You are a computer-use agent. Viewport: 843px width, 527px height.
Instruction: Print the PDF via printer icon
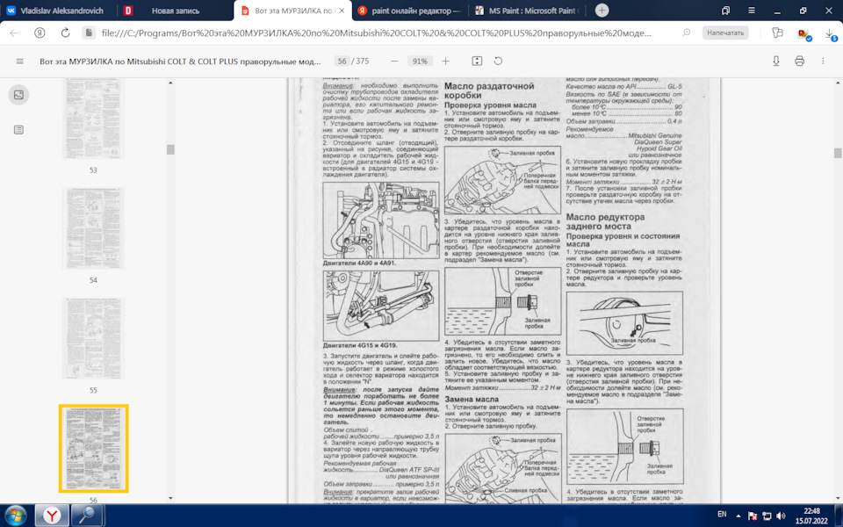point(799,61)
